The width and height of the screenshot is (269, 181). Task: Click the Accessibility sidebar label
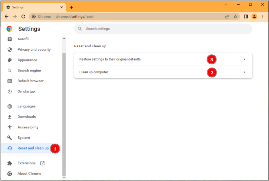(x=28, y=127)
